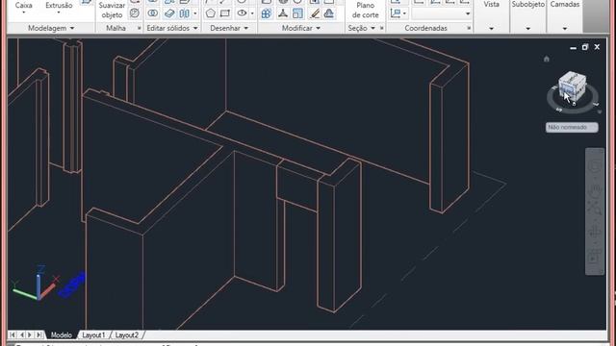616x346 pixels.
Task: Click the scale/nested-squares modify icon
Action: pos(297,13)
